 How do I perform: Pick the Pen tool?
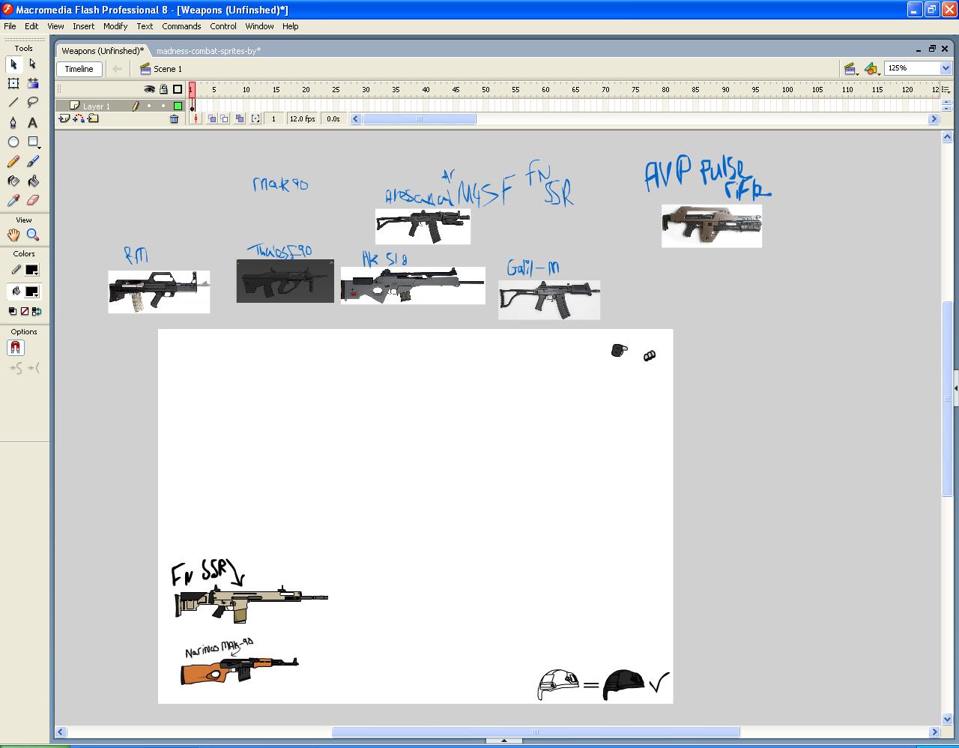[x=13, y=123]
